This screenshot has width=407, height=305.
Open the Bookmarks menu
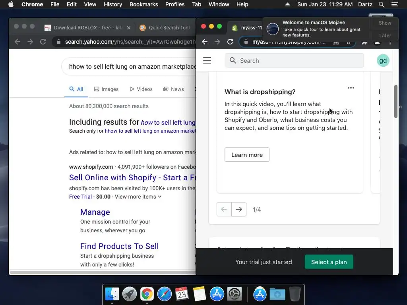144,4
